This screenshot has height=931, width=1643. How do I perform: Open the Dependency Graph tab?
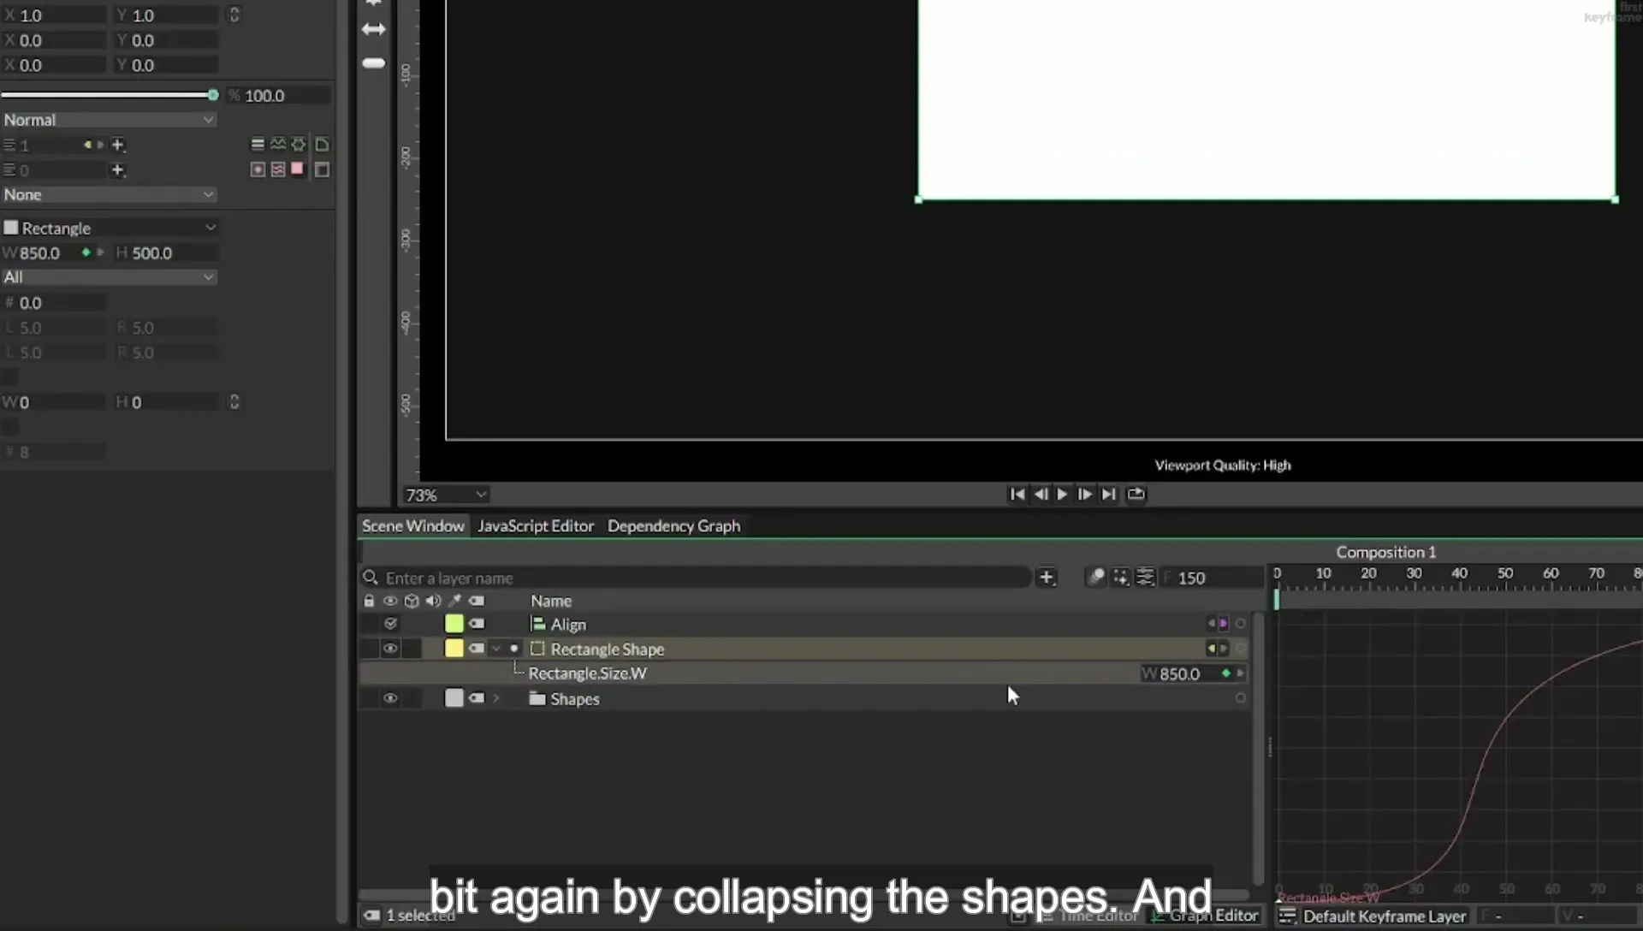(673, 526)
